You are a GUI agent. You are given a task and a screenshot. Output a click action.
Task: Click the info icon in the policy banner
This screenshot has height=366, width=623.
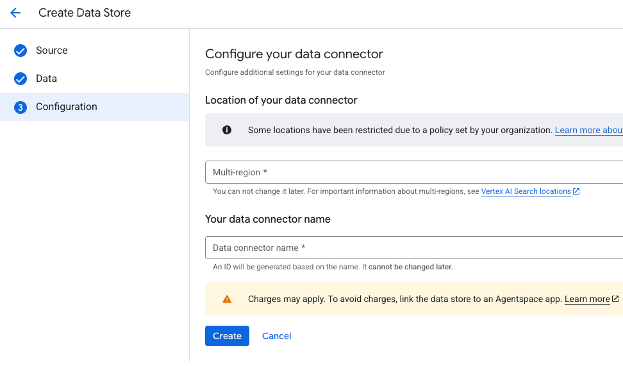[227, 130]
